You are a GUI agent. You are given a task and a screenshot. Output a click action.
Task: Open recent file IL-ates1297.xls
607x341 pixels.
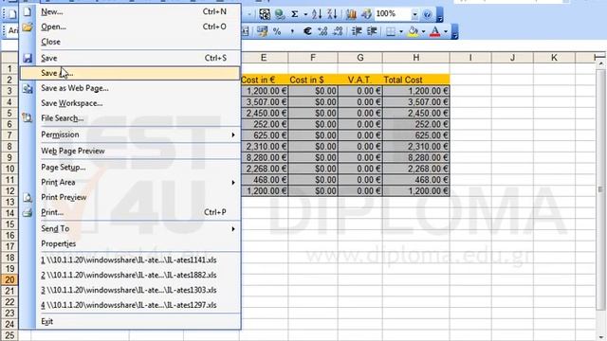click(x=130, y=305)
